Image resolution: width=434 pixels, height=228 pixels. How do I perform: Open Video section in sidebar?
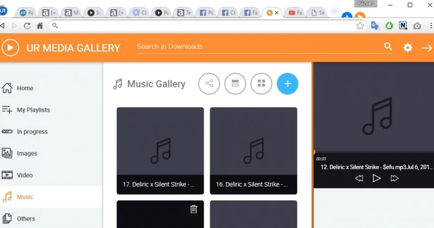51,175
